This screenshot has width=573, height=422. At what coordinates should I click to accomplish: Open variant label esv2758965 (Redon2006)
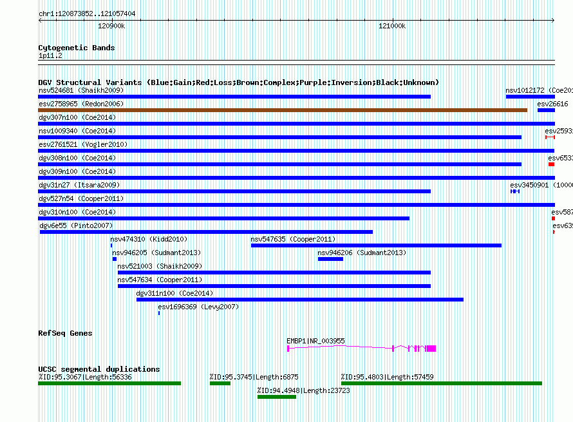pos(81,104)
